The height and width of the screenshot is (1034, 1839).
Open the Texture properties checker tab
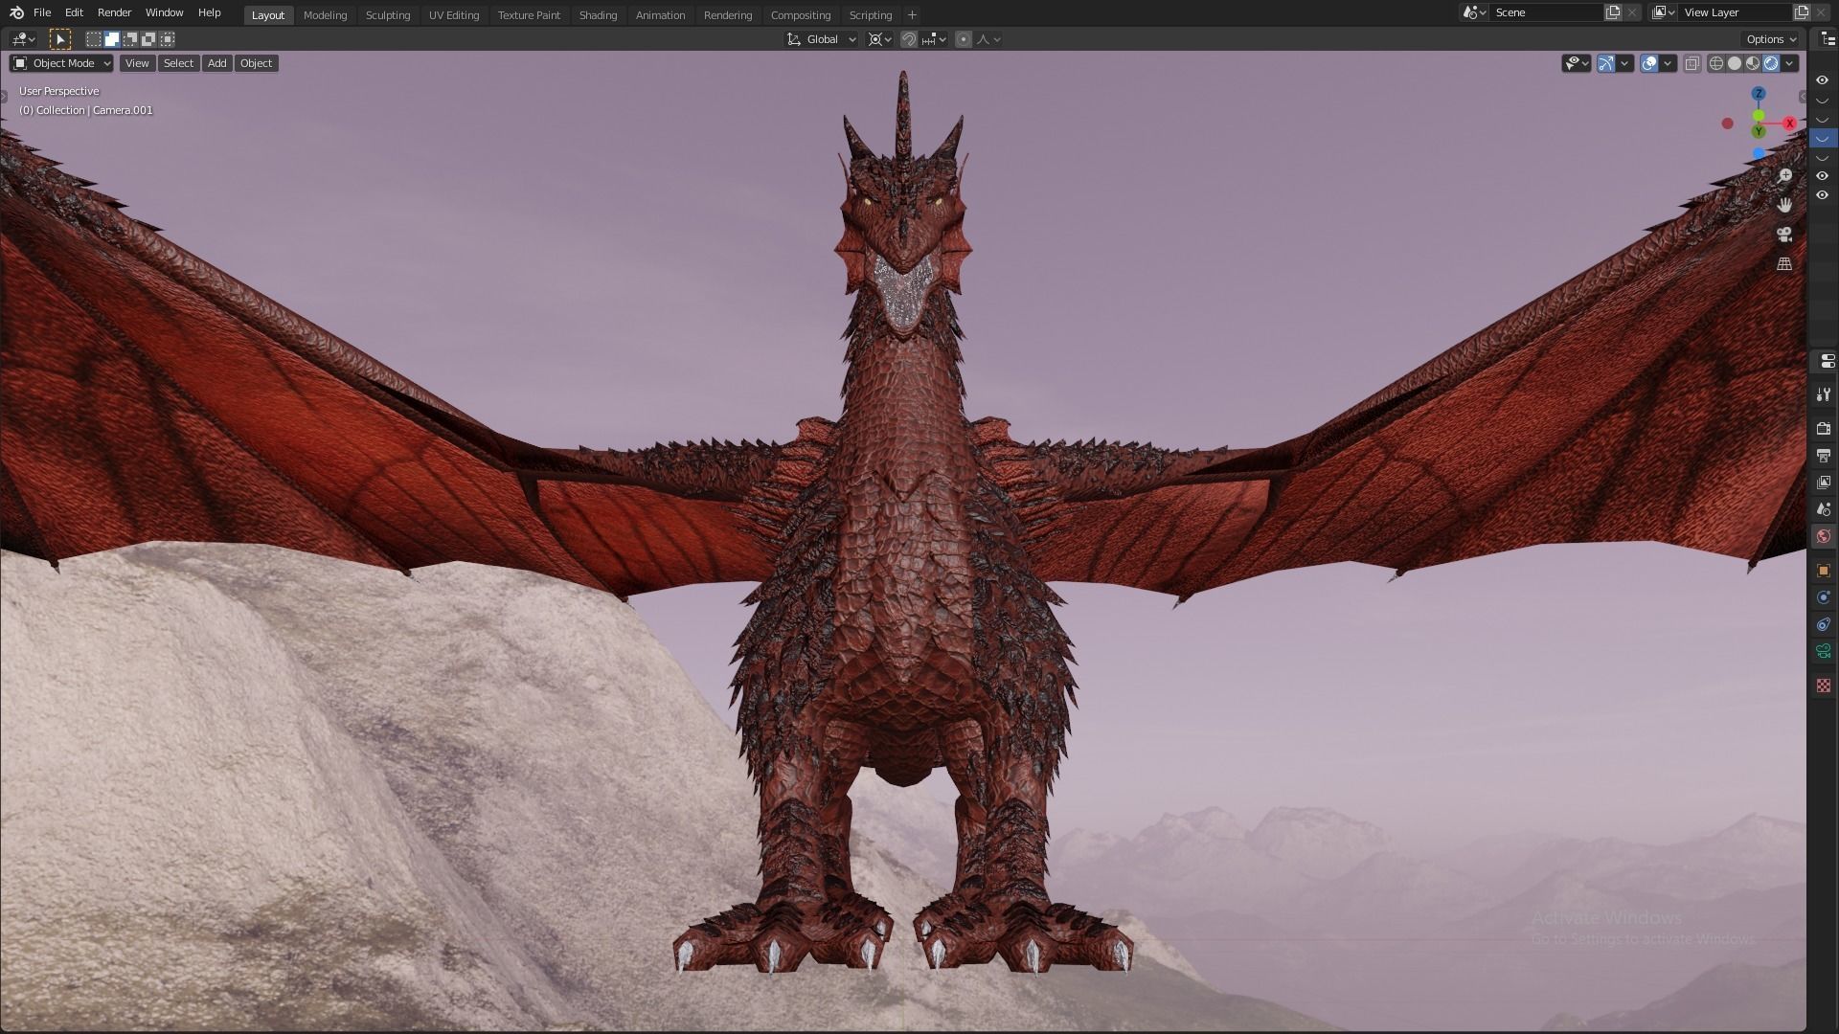(x=1824, y=686)
